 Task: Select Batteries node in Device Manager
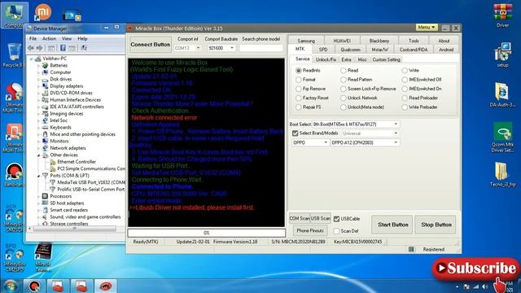59,65
